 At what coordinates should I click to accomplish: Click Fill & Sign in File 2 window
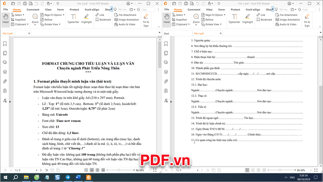click(x=146, y=20)
